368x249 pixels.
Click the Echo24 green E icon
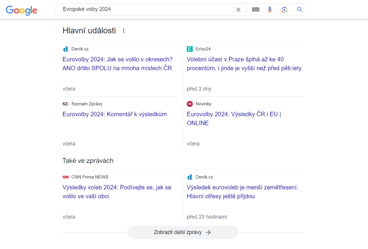pyautogui.click(x=190, y=49)
